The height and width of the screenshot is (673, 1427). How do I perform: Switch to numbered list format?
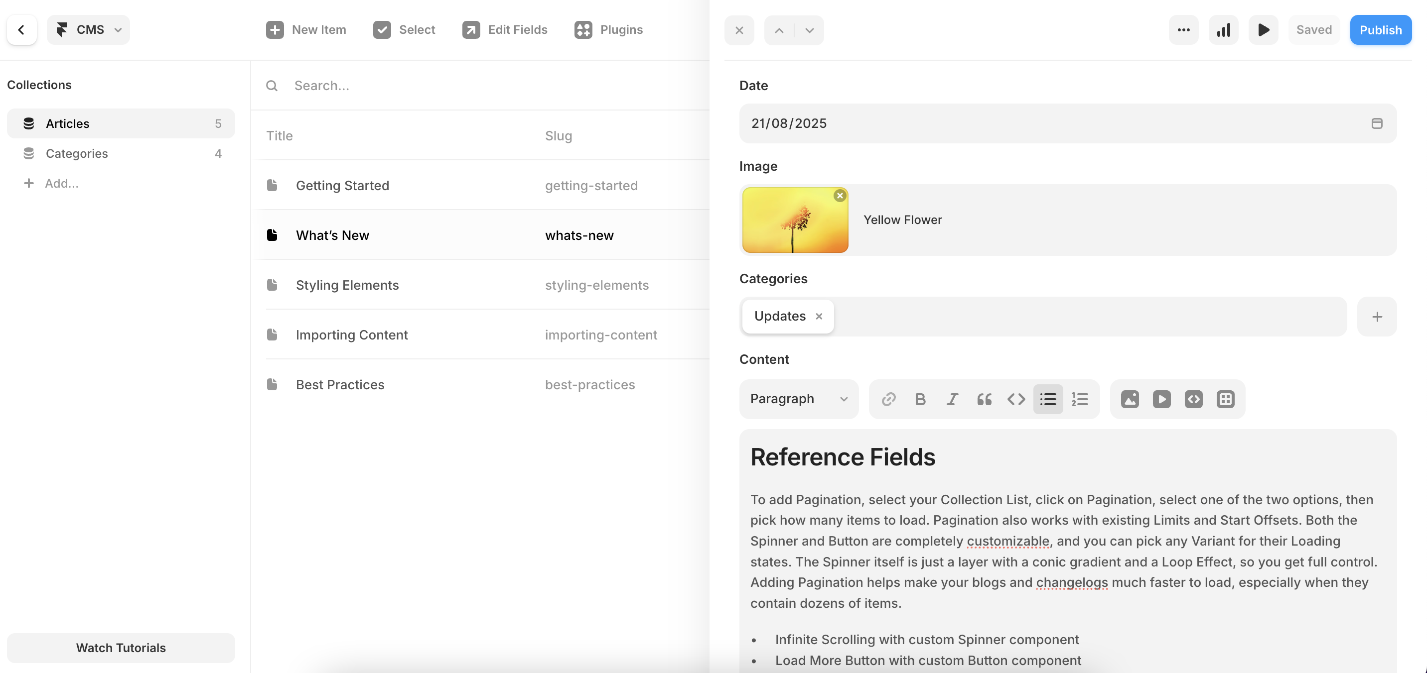point(1080,399)
